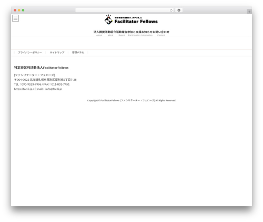Open a new browser tab with plus
Screen dimensions: 263x222
249,12
